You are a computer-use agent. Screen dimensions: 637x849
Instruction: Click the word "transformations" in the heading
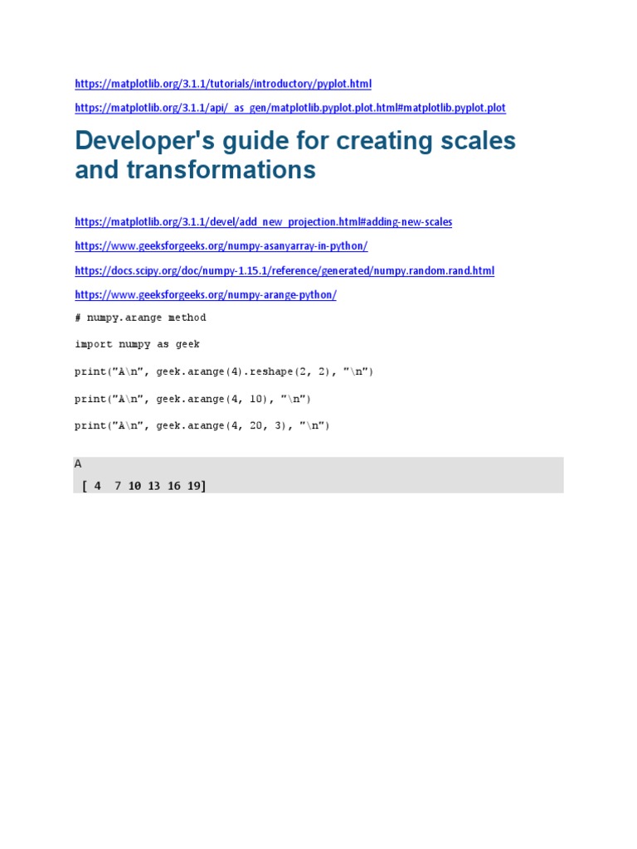[221, 169]
